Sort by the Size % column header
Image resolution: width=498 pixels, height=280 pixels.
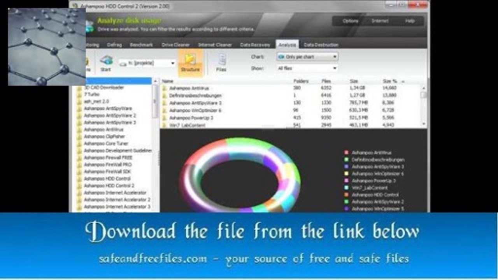point(390,81)
